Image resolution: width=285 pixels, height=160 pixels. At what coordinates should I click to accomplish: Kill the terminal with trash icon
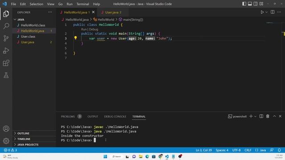click(x=268, y=116)
